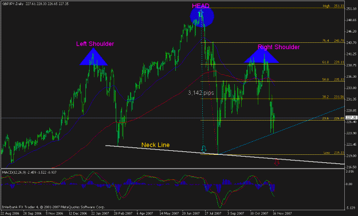Click the 228.85 price axis value
Screen dimensions: 358x216
pyautogui.click(x=351, y=110)
